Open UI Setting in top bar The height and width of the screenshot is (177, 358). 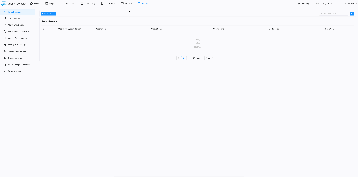[303, 4]
